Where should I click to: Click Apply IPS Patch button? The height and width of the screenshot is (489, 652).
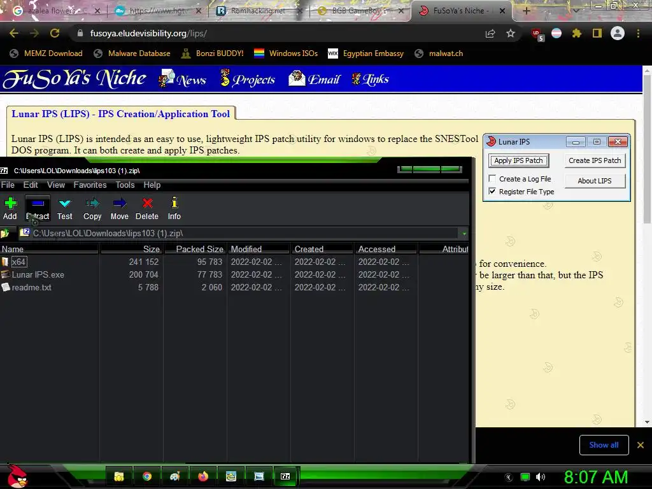pos(518,160)
